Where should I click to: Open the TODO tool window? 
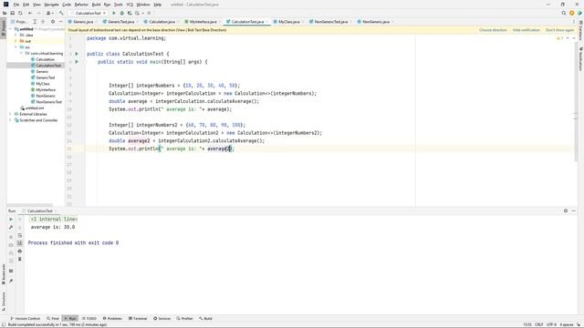(x=89, y=318)
